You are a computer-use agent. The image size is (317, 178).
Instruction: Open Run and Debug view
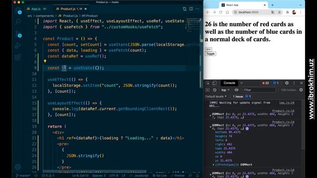[x=18, y=45]
